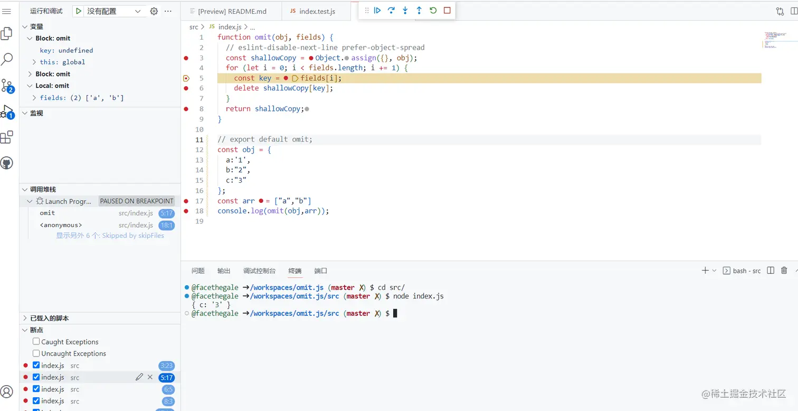Viewport: 798px width, 411px height.
Task: Enable Caught Exceptions breakpoint
Action: [36, 342]
